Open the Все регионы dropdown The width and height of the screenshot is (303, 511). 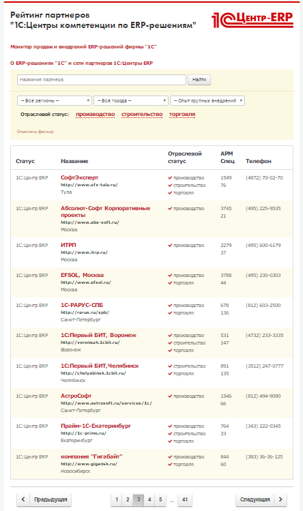tap(55, 101)
